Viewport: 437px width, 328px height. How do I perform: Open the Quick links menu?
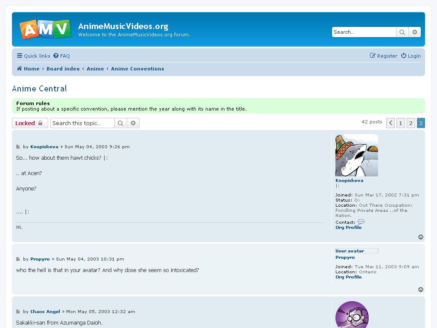click(x=33, y=56)
